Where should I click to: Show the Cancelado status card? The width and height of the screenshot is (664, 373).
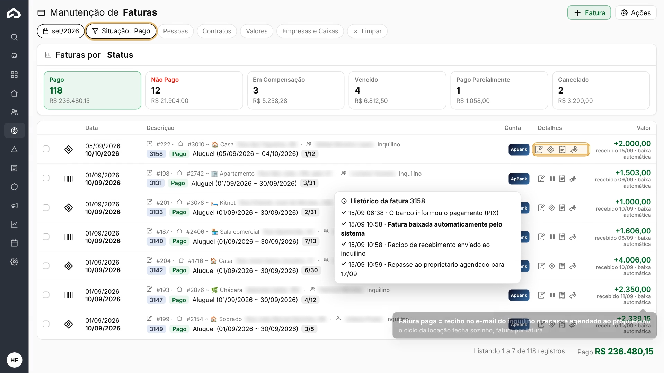(601, 90)
